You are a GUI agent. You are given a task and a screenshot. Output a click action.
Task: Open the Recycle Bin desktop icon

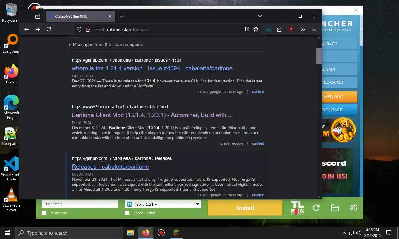(11, 13)
